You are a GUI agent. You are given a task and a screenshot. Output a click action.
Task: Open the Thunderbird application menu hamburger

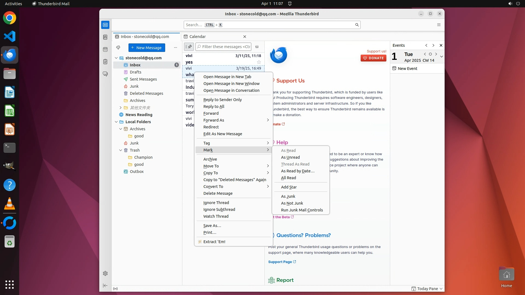coord(439,25)
